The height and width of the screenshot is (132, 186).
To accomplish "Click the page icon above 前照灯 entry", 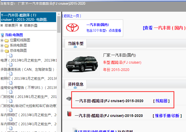I will coord(11,74).
